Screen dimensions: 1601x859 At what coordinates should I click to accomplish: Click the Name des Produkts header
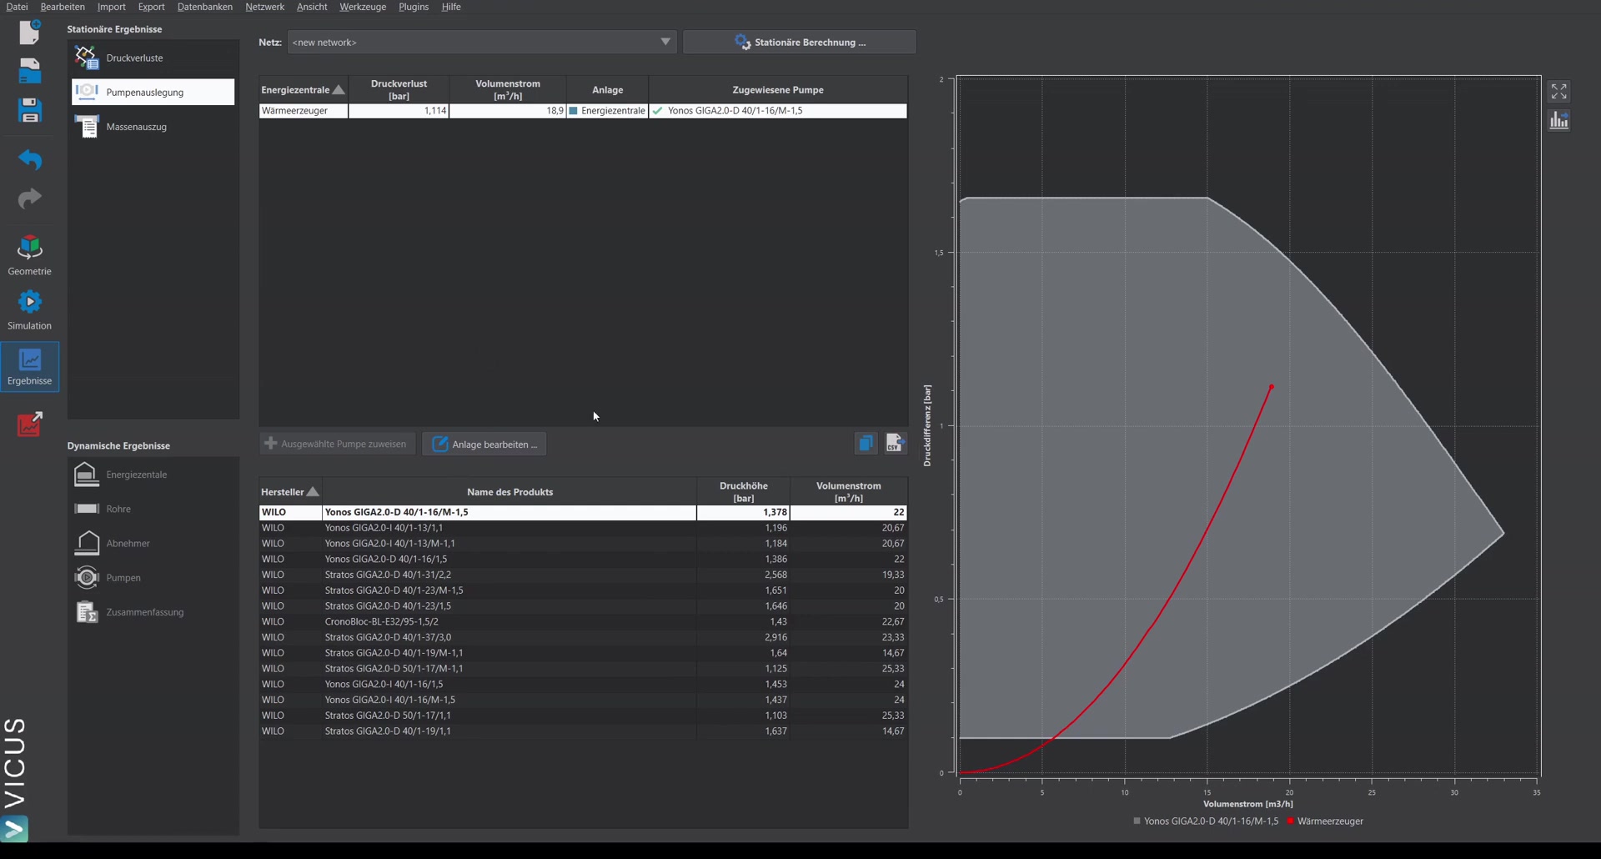tap(509, 492)
